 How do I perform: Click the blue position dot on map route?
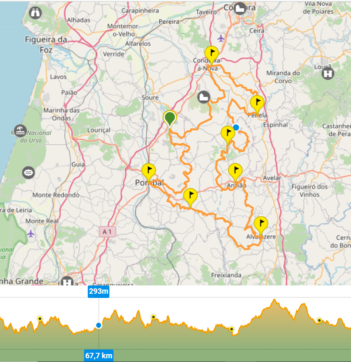click(x=236, y=127)
